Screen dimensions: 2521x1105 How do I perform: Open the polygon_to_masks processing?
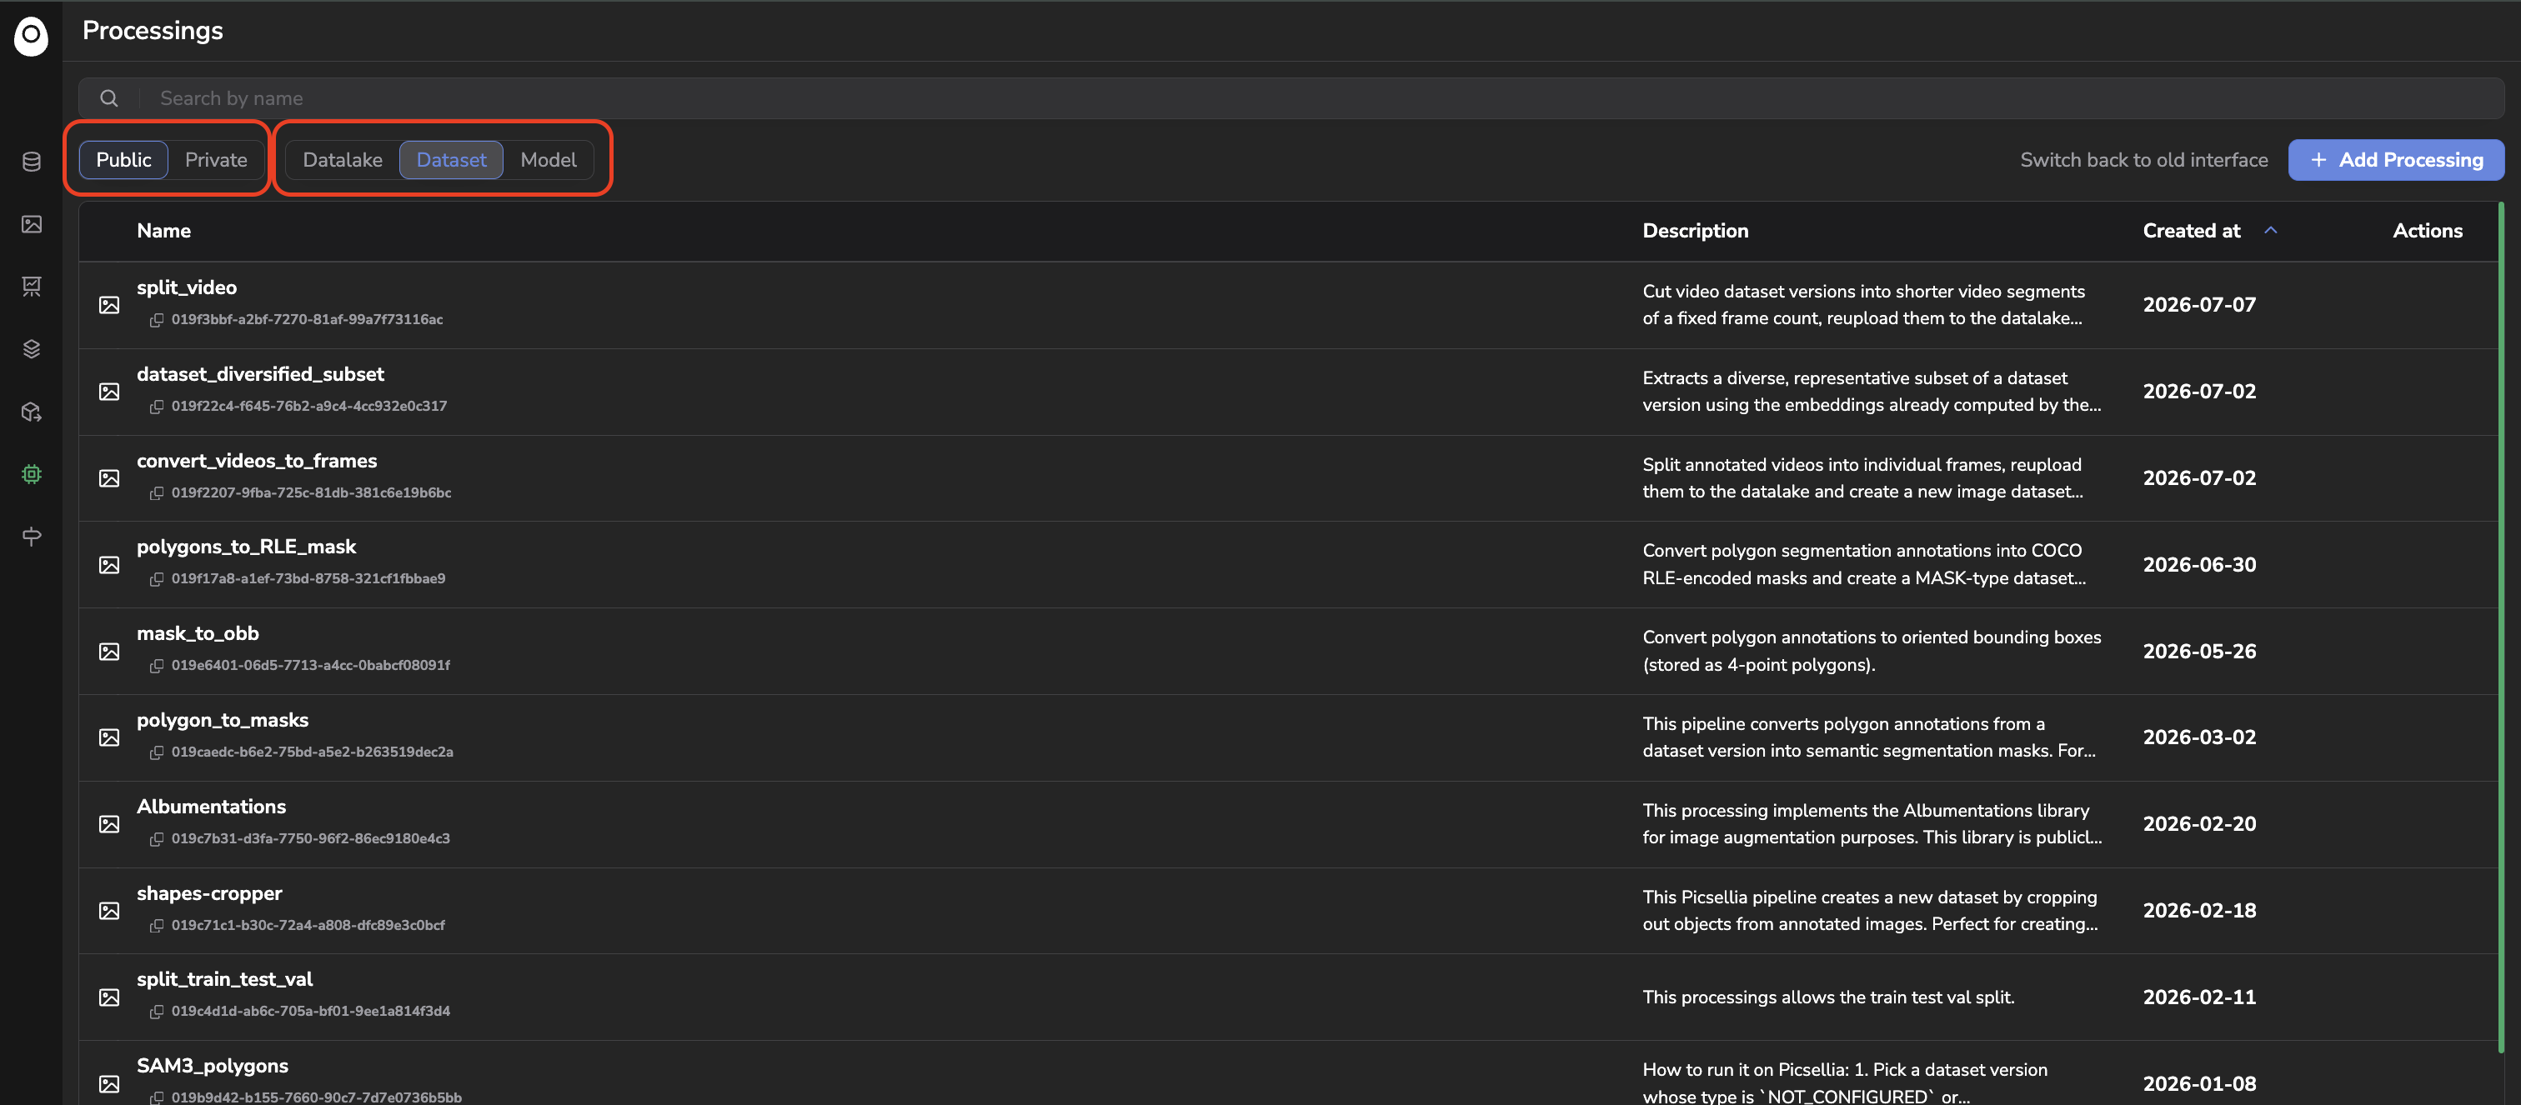tap(222, 720)
